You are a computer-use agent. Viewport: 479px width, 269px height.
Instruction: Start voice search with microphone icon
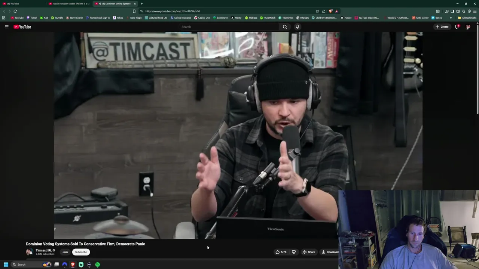point(298,27)
